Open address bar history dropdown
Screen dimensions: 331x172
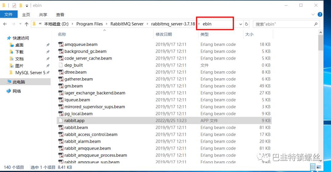[241, 24]
